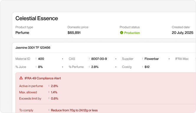Click the Domestic price label
The image size is (196, 113).
pos(78,27)
